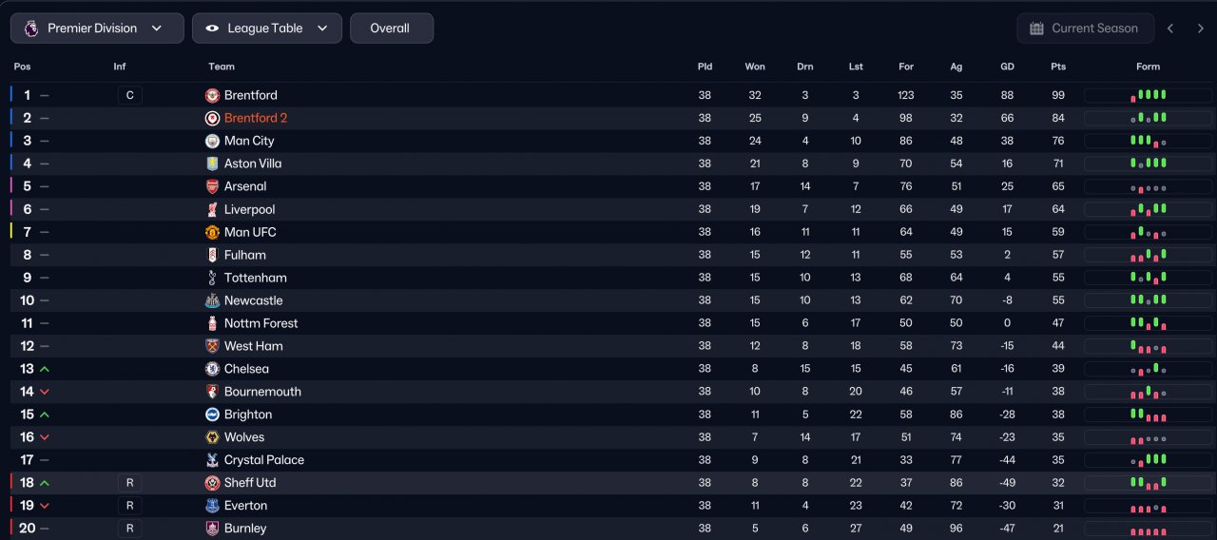Click the Everton club badge
Viewport: 1217px width, 540px height.
(x=212, y=506)
